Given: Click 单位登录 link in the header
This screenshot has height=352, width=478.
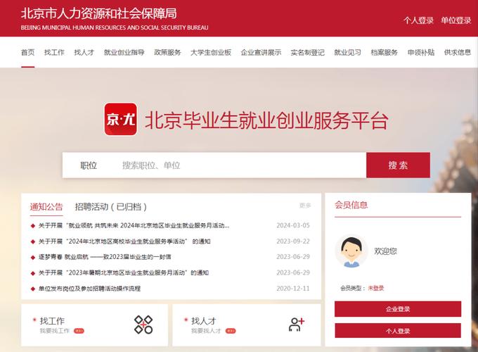Looking at the screenshot, I should point(456,20).
